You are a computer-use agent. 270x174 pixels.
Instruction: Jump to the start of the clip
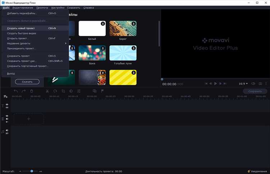206,83
